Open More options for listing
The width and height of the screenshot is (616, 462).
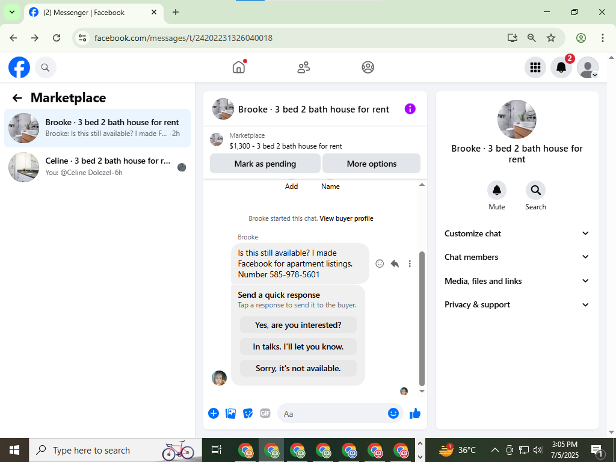click(372, 164)
